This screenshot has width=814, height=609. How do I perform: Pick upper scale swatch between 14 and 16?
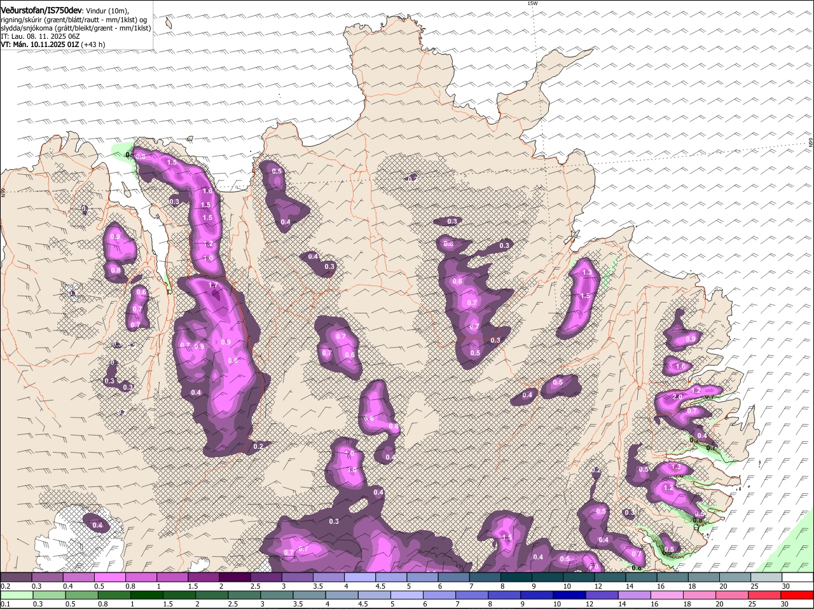(641, 577)
